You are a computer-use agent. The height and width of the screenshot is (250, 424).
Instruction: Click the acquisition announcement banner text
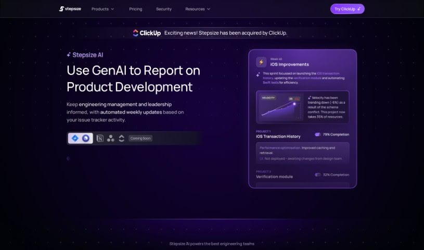pyautogui.click(x=225, y=33)
